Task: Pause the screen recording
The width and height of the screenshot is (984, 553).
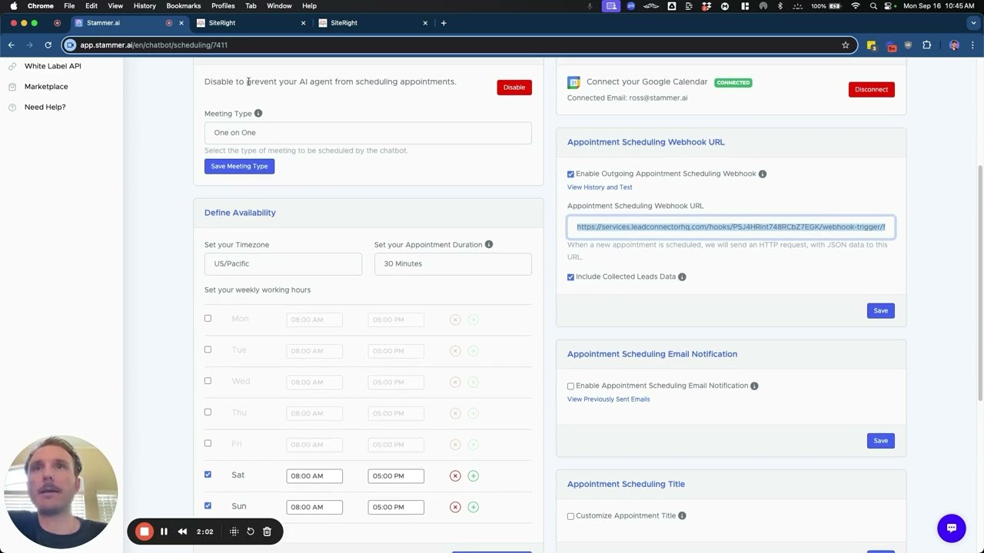Action: tap(164, 531)
